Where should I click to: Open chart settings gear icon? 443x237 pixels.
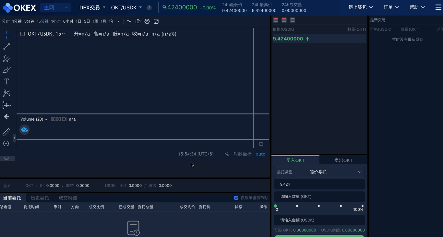tap(147, 21)
